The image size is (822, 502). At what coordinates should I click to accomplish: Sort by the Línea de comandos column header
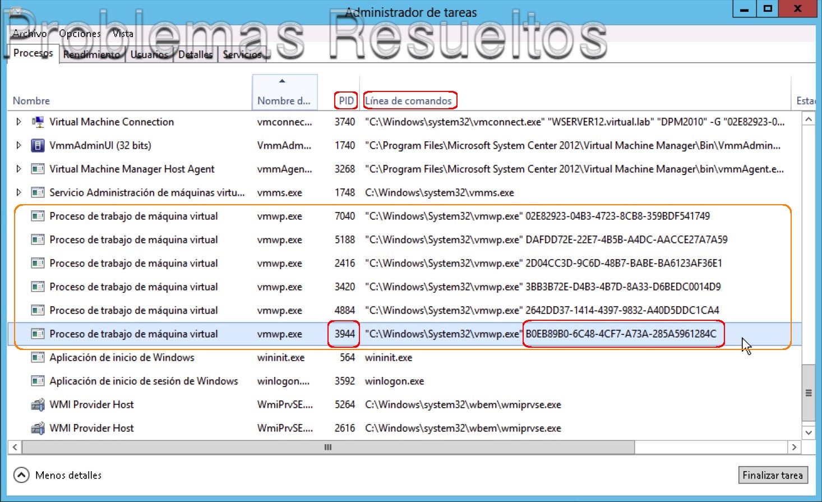coord(408,101)
